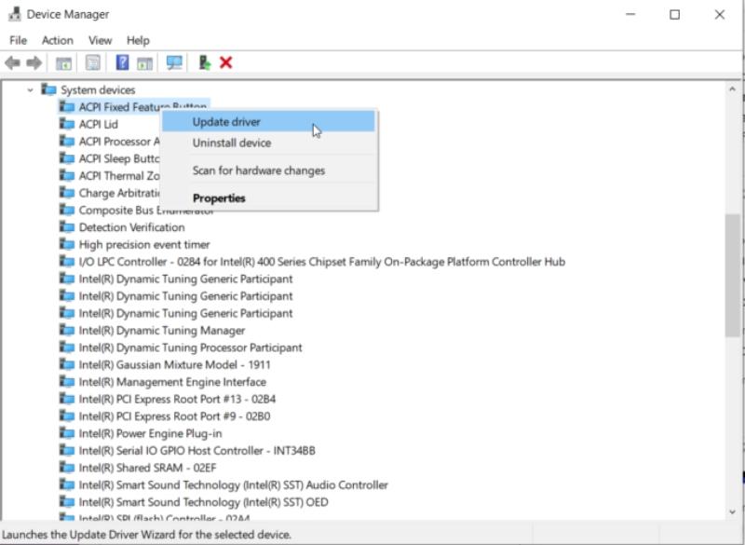Viewport: 745px width, 545px height.
Task: Open the blue Help question mark icon
Action: point(122,62)
